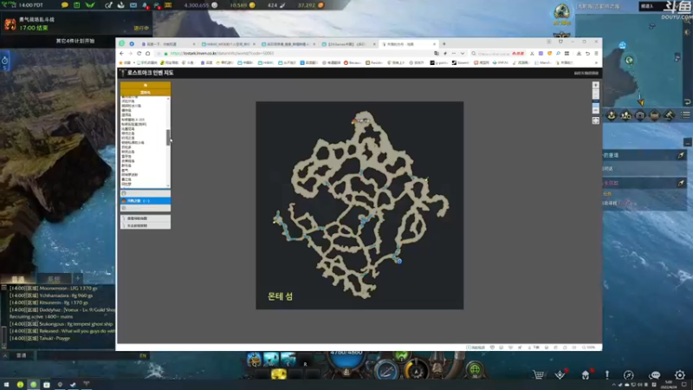Open the Windows Start menu
Screen dimensions: 693x390
pos(7,385)
